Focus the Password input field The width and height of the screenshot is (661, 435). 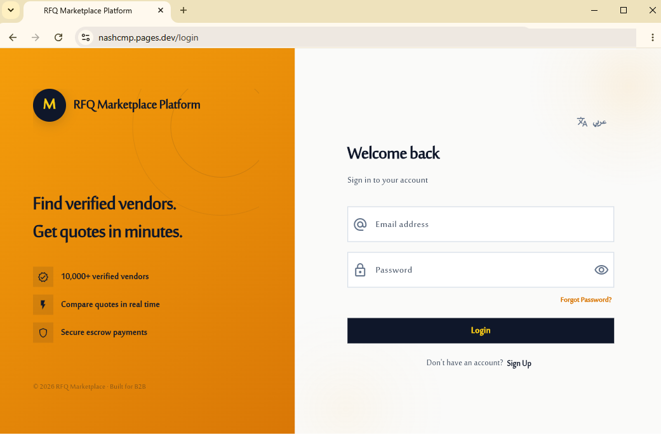(x=481, y=270)
